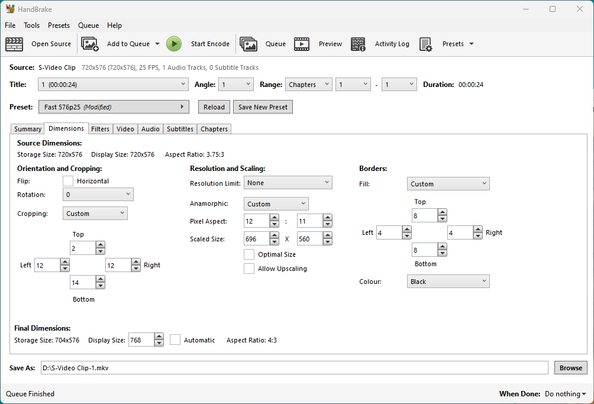Increase the Scaled Size width

point(275,235)
